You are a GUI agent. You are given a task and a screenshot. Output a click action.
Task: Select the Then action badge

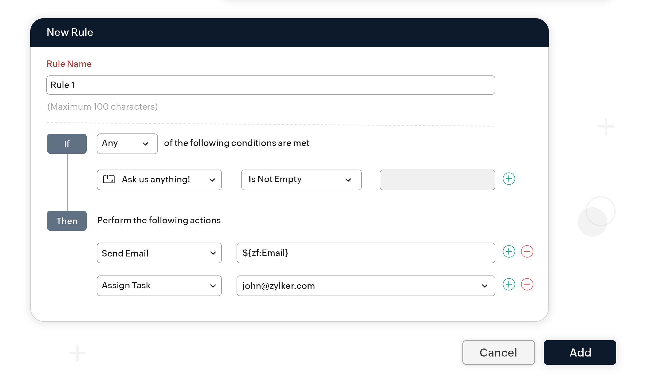67,221
